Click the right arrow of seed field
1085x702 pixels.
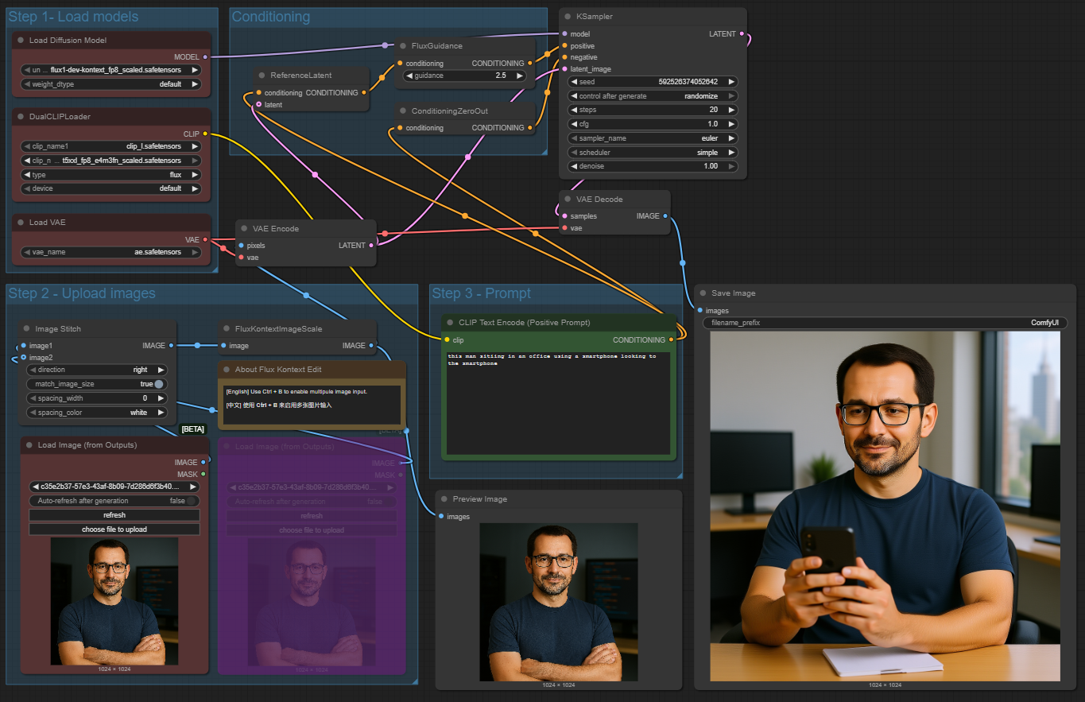[730, 82]
